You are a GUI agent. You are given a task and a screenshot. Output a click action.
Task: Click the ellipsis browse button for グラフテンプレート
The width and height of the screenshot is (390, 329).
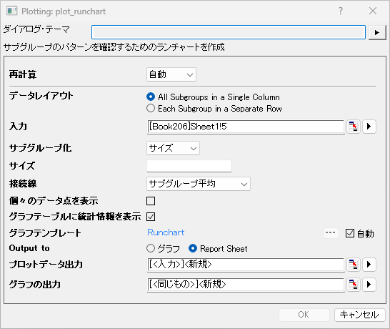tap(330, 233)
